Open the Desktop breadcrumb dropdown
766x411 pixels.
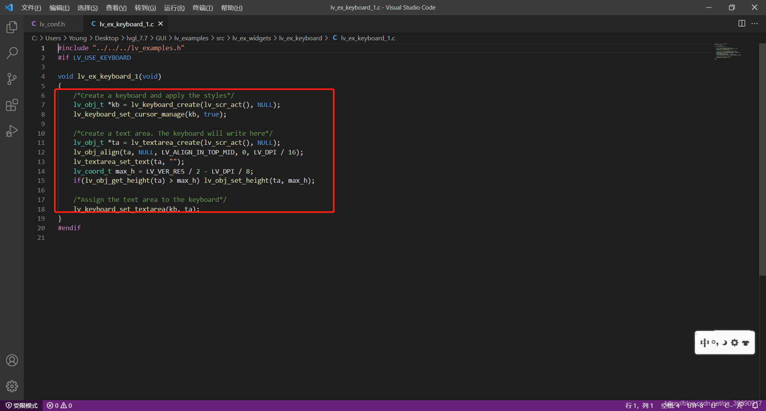click(x=107, y=38)
